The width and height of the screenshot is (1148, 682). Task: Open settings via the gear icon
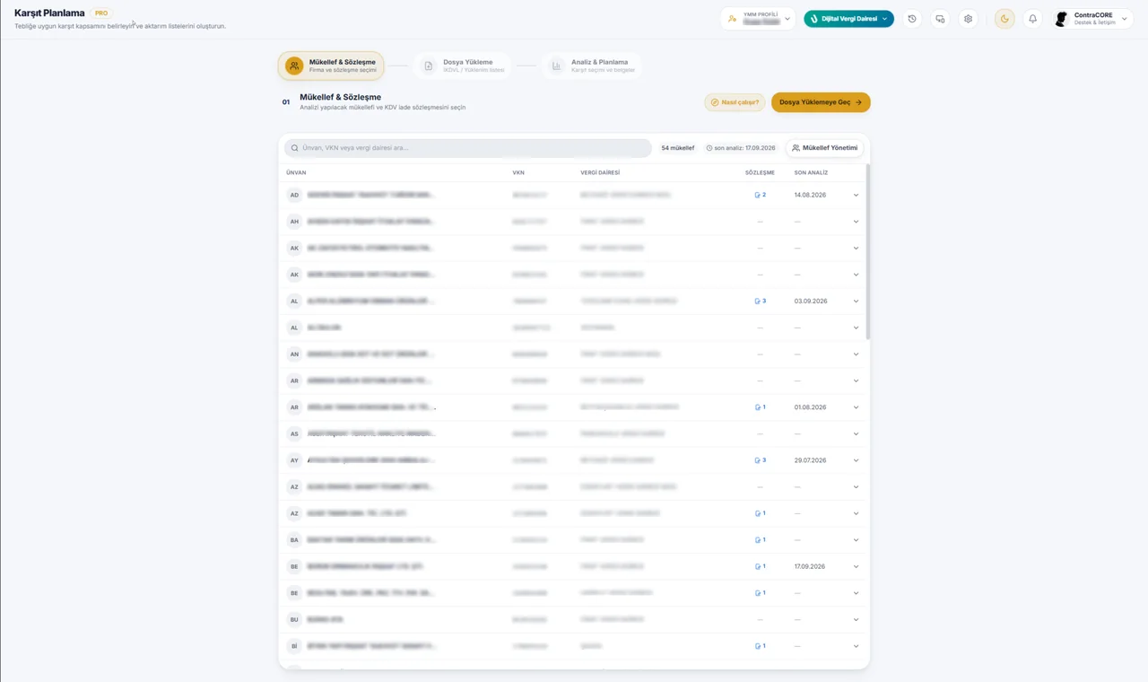(x=968, y=19)
